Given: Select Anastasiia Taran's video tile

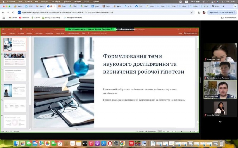Looking at the screenshot, I should 220,52.
